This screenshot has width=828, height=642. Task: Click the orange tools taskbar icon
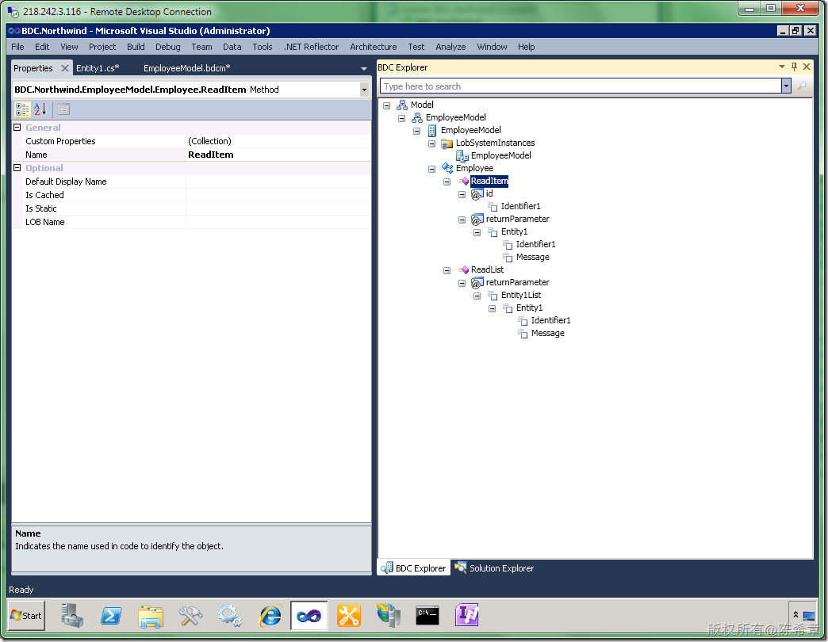[348, 616]
